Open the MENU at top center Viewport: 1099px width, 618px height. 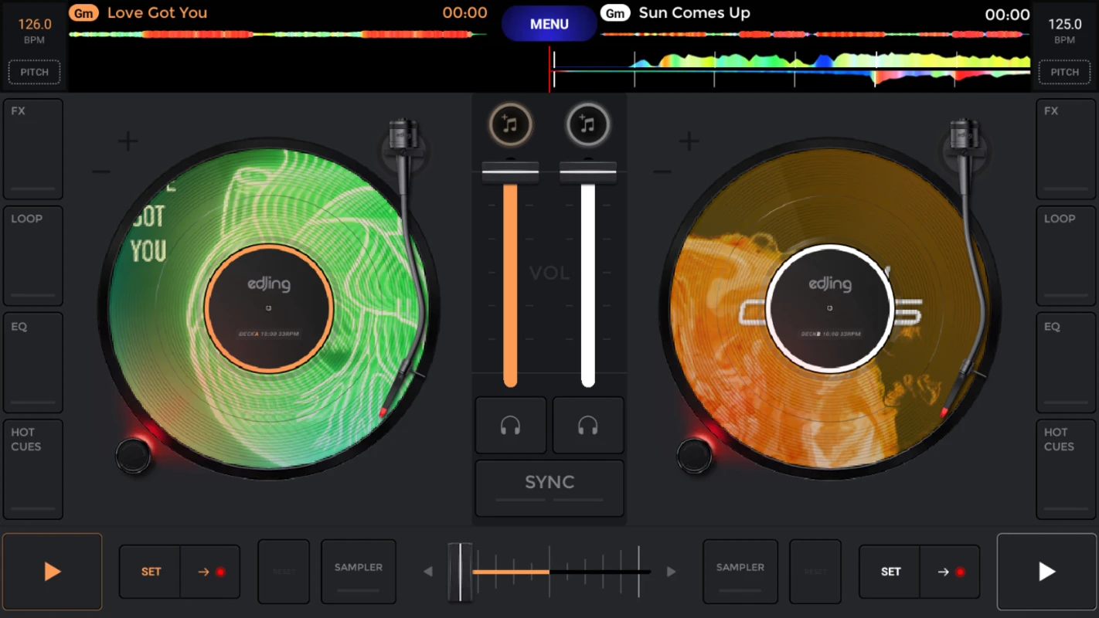coord(549,24)
